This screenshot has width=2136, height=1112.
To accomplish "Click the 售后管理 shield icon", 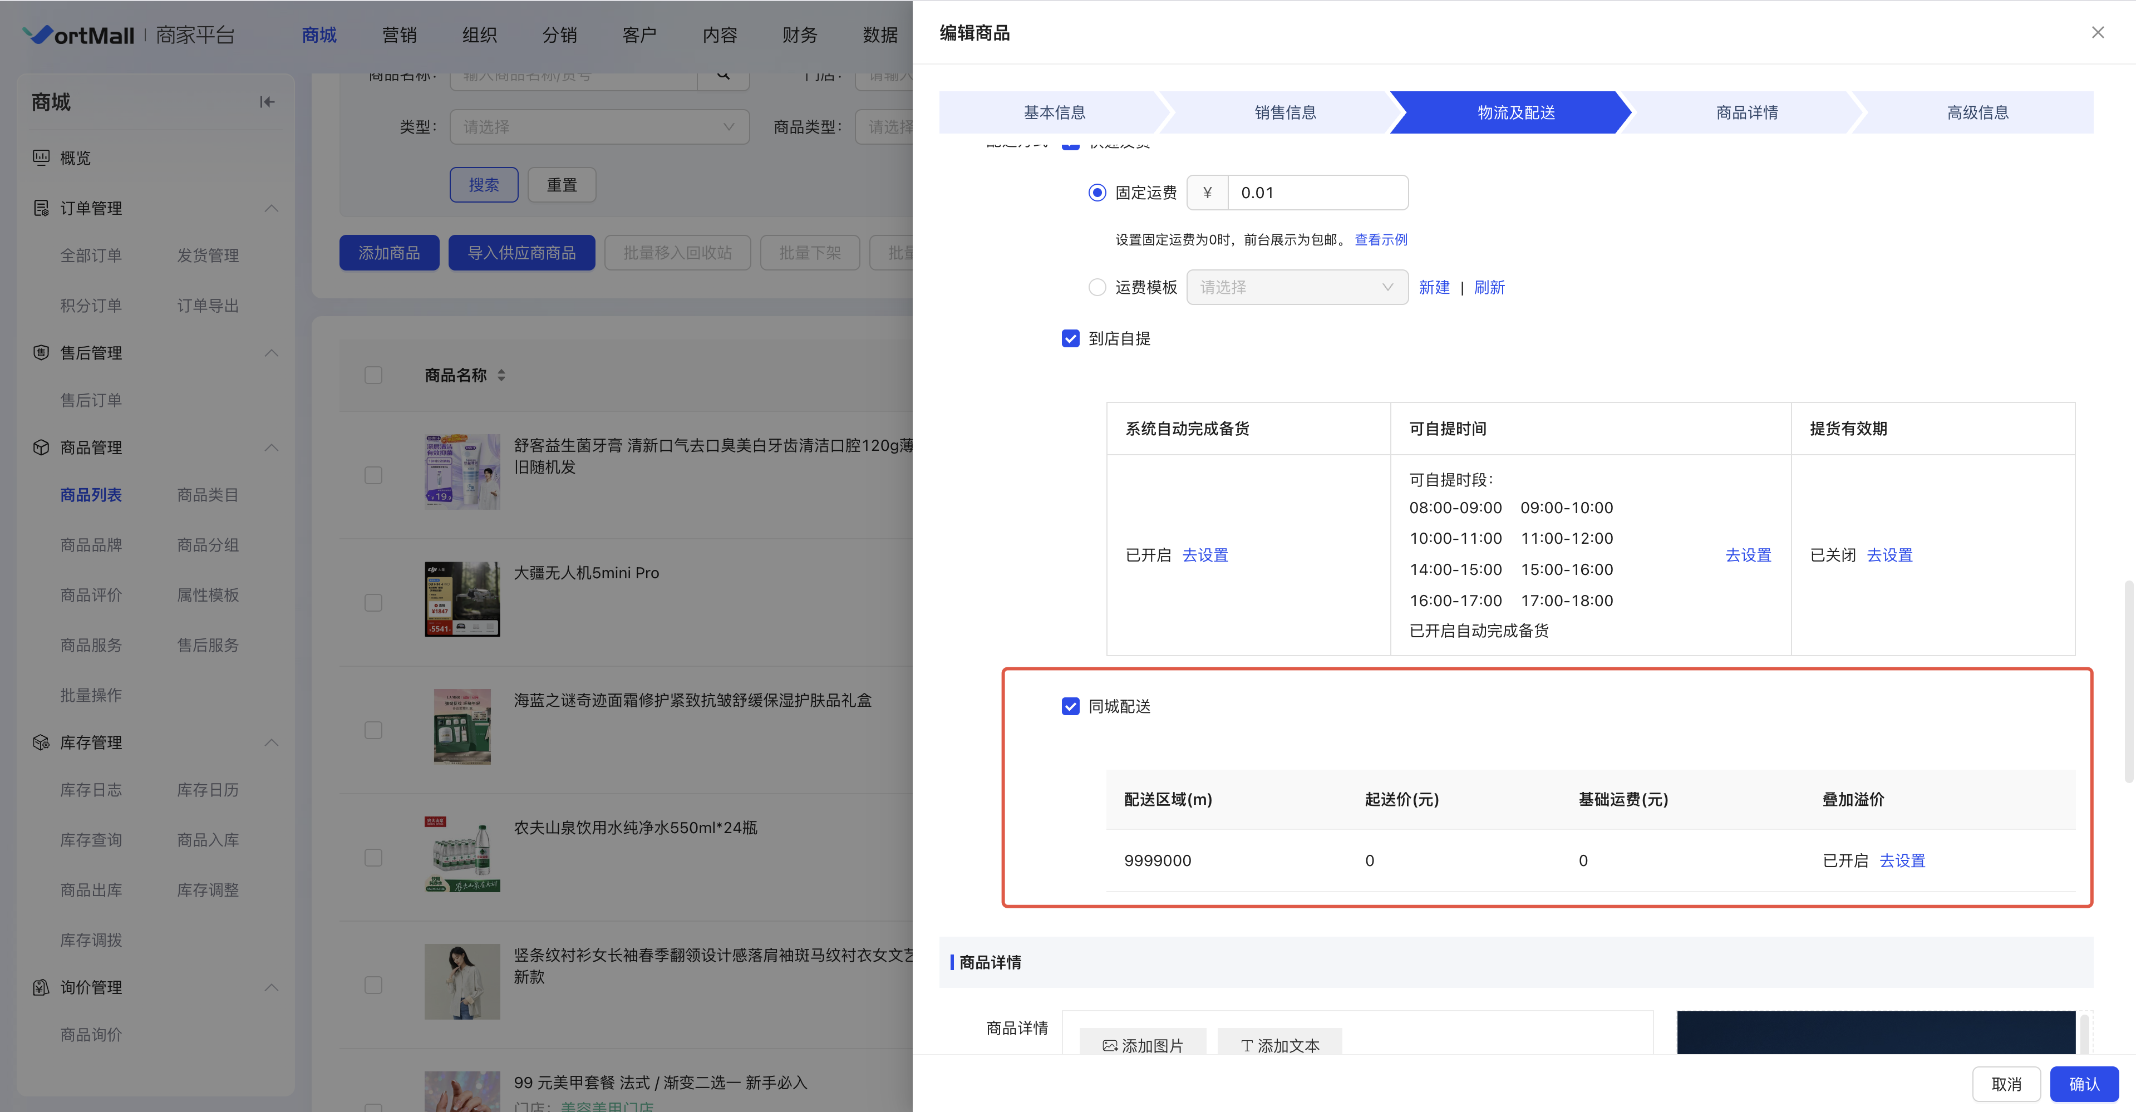I will click(x=41, y=352).
